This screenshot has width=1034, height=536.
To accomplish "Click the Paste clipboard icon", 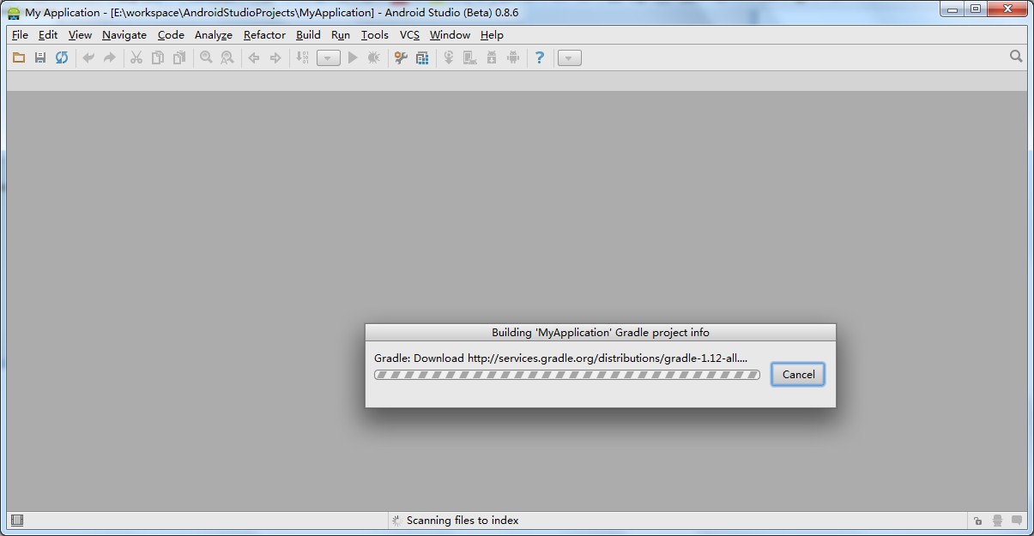I will pos(179,57).
